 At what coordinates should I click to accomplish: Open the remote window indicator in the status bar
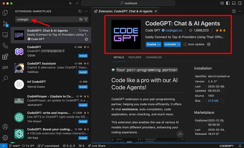pos(4,146)
